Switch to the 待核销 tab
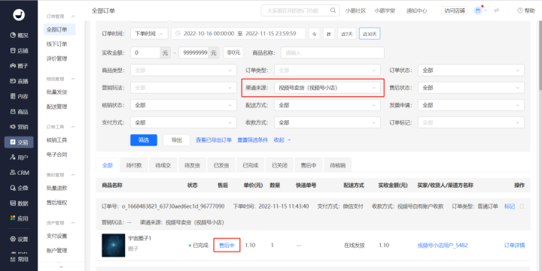Screen dimensions: 542x271 click(338, 165)
